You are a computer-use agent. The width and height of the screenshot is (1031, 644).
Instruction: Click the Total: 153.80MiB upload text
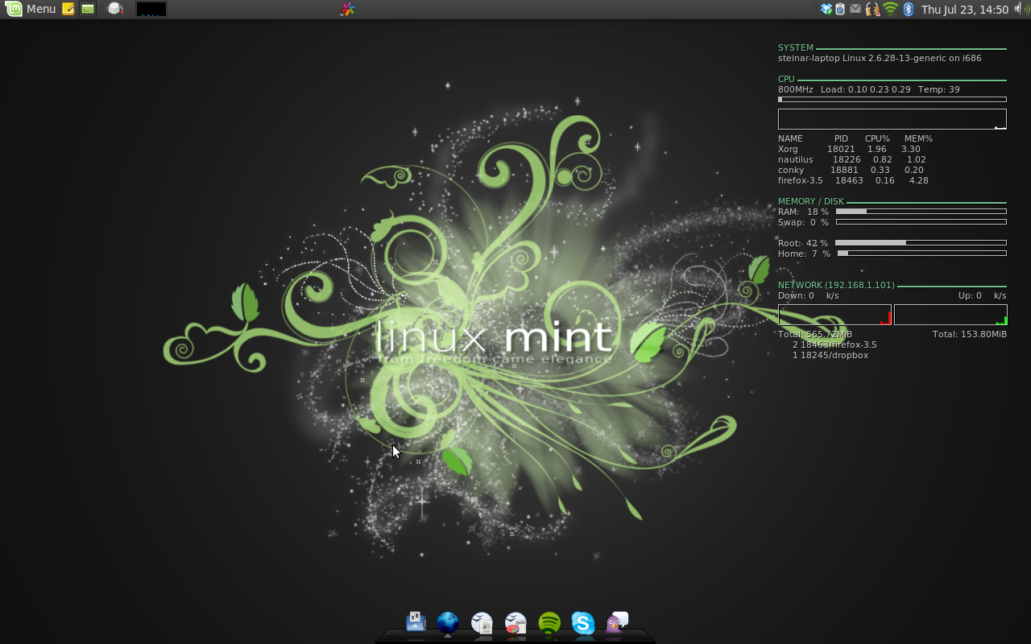(970, 334)
